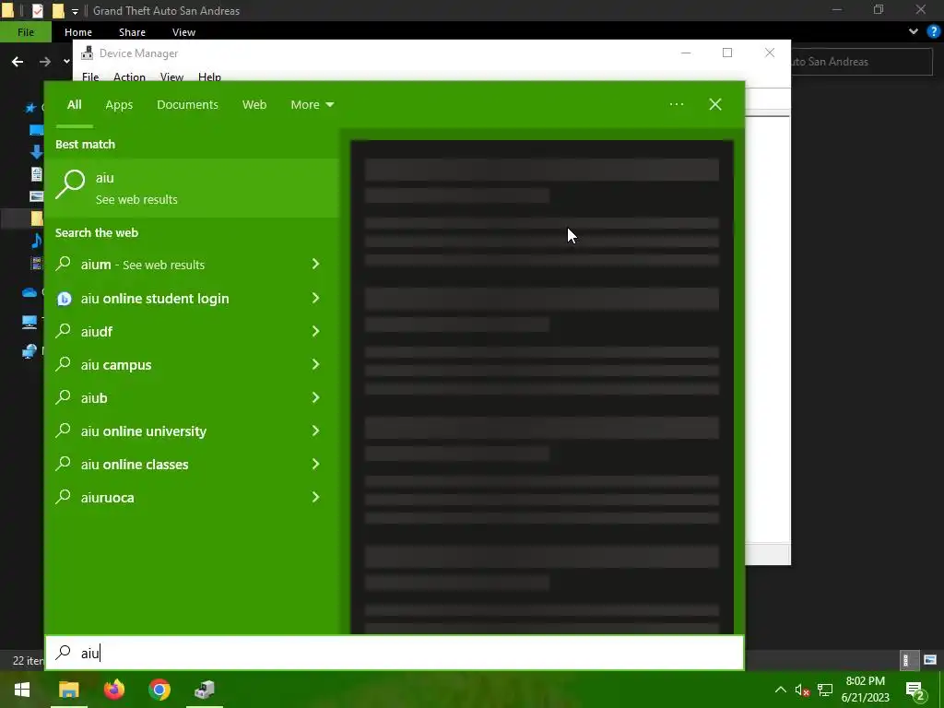944x708 pixels.
Task: Switch to Device Manager taskbar icon
Action: [x=204, y=690]
